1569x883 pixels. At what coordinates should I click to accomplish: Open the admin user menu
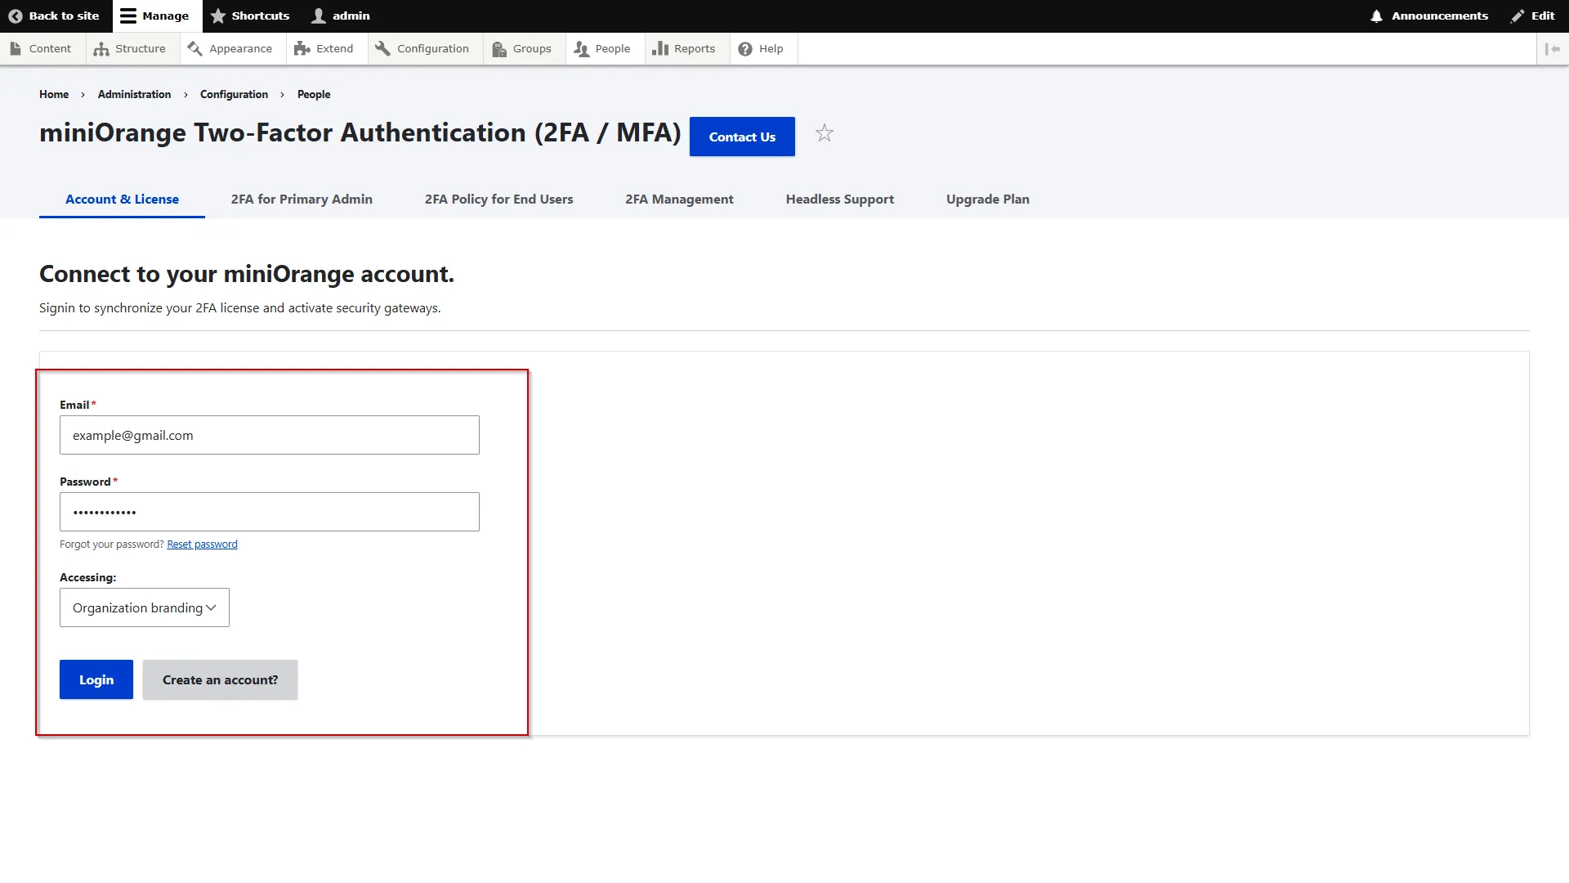[x=341, y=16]
